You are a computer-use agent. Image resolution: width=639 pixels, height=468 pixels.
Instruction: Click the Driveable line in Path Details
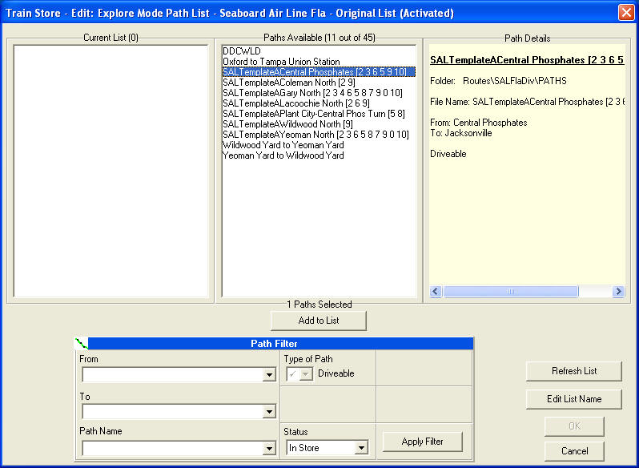pyautogui.click(x=448, y=154)
